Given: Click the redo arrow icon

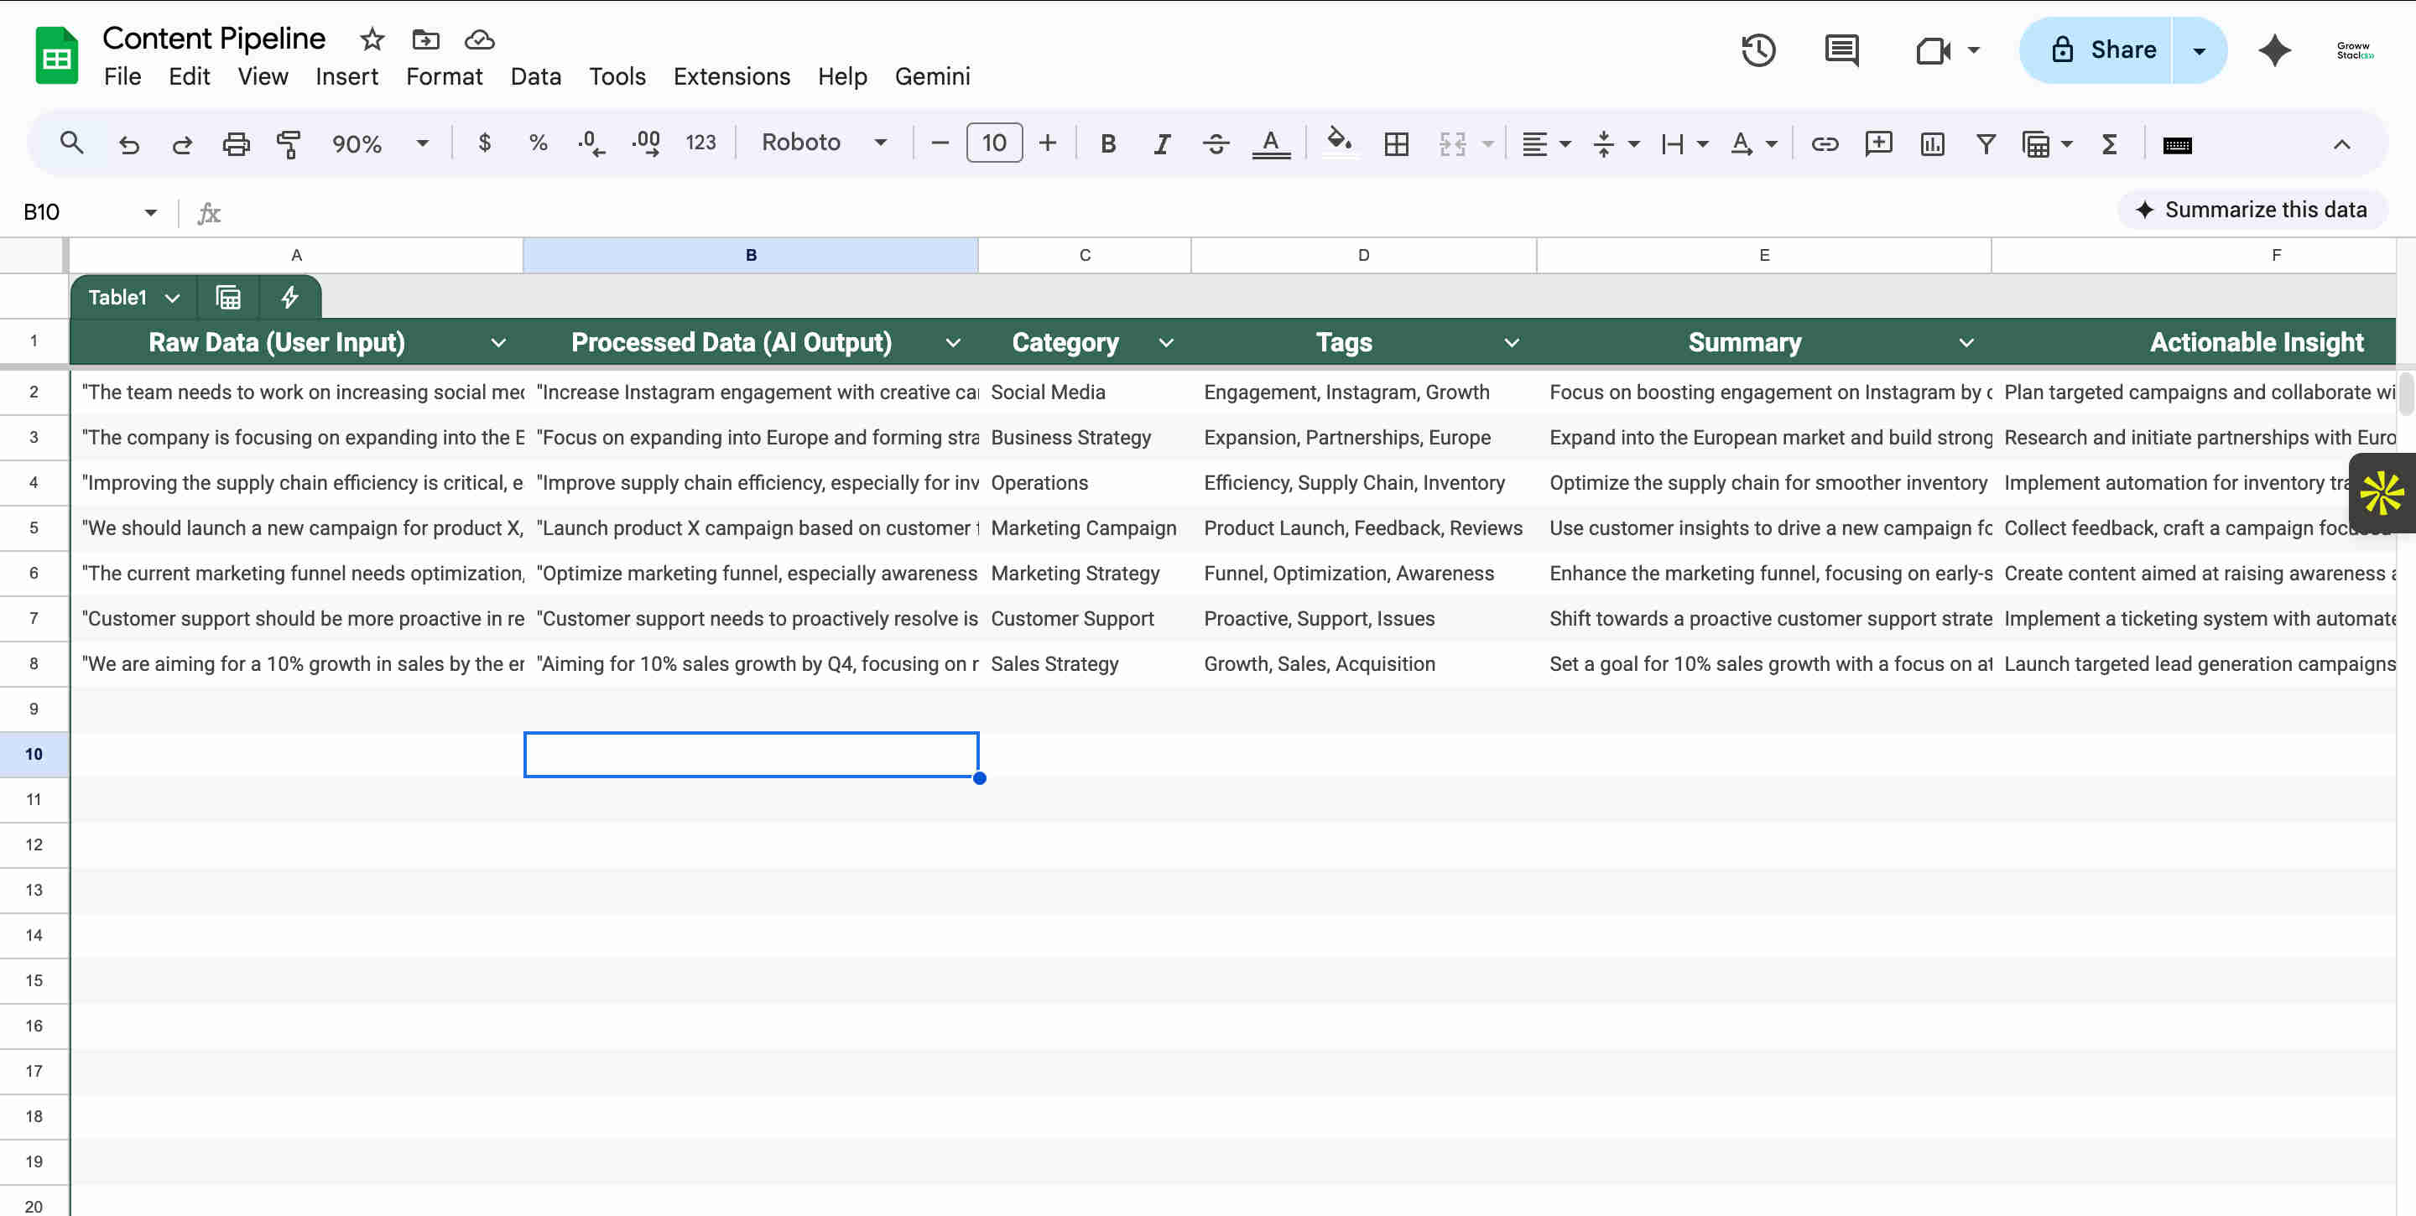Looking at the screenshot, I should coord(182,143).
